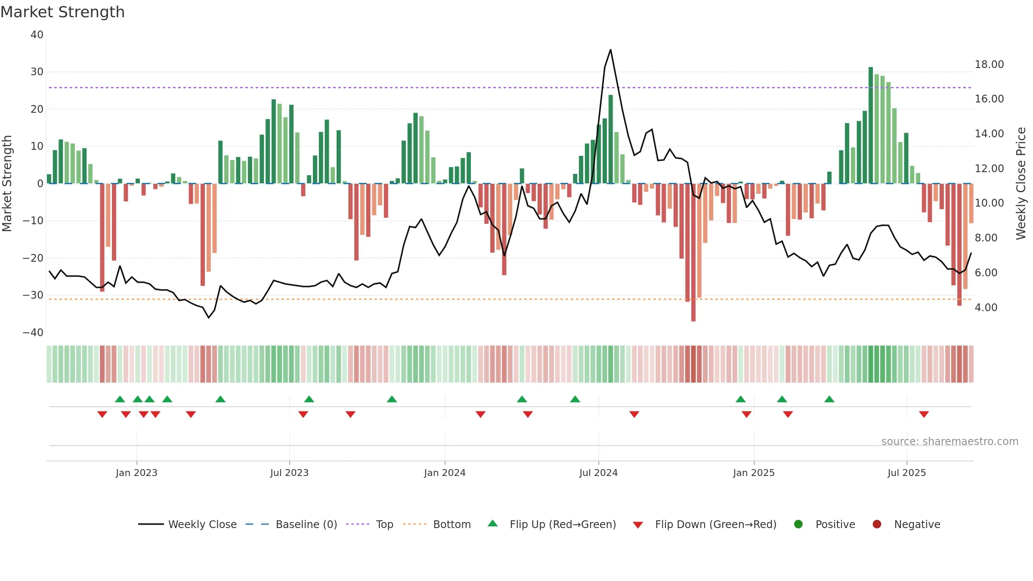
Task: Toggle Flip Up (Red→Green) legend entry
Action: pyautogui.click(x=551, y=524)
